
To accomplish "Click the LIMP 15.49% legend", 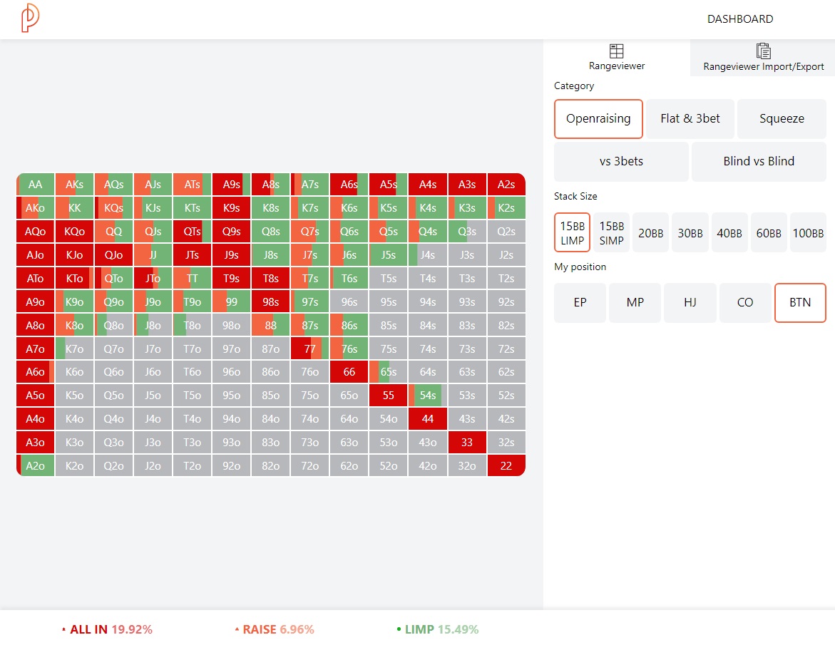I will coord(438,629).
